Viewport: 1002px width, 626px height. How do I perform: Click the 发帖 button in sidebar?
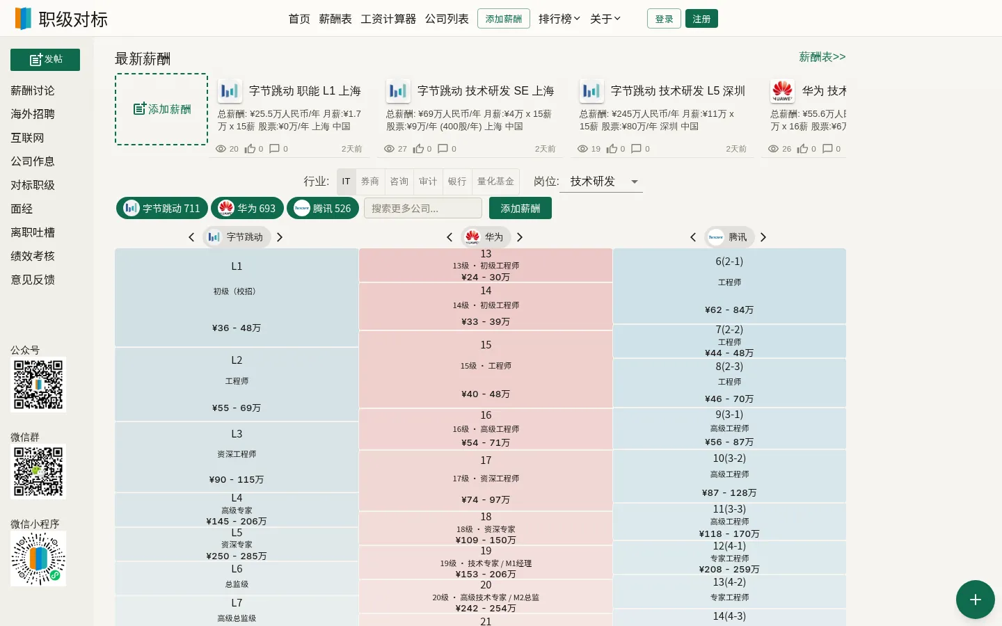(45, 60)
